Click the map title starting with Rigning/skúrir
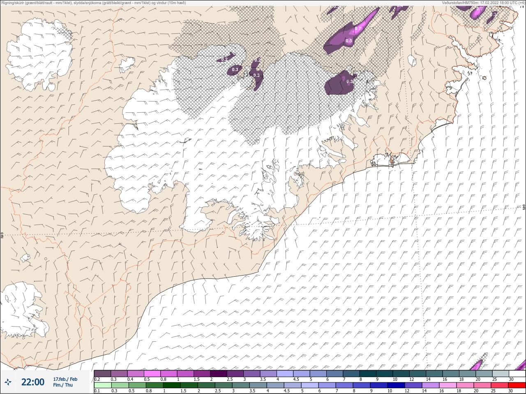The image size is (526, 394). click(x=94, y=2)
